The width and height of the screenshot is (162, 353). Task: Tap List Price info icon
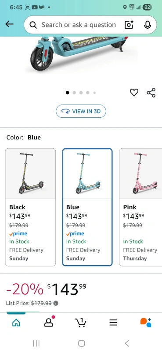(x=56, y=303)
